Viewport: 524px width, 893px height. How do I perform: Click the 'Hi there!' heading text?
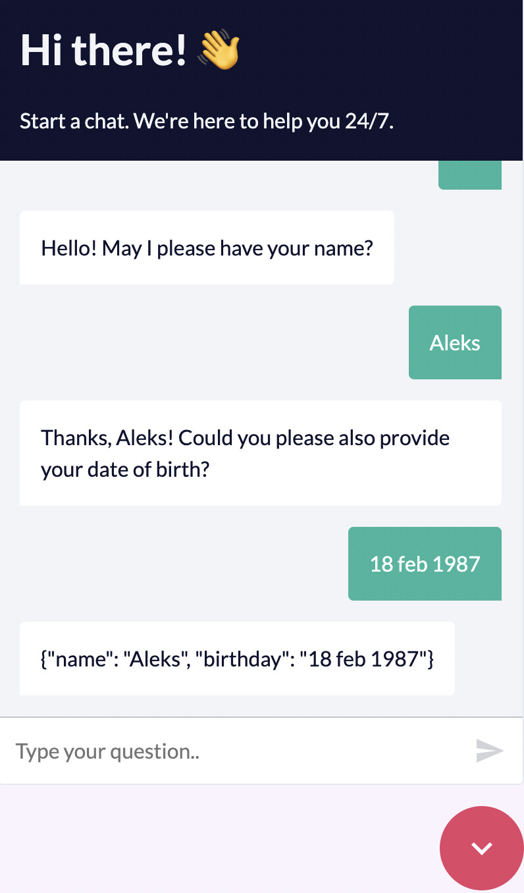click(x=103, y=50)
